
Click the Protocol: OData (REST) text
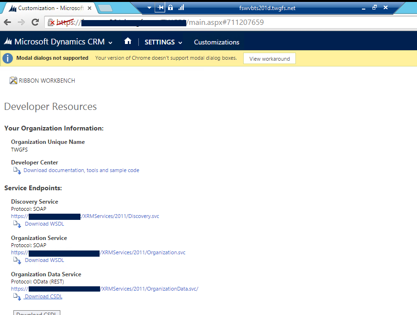click(37, 282)
